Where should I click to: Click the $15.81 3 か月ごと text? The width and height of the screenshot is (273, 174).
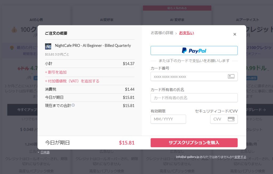[x=57, y=54]
